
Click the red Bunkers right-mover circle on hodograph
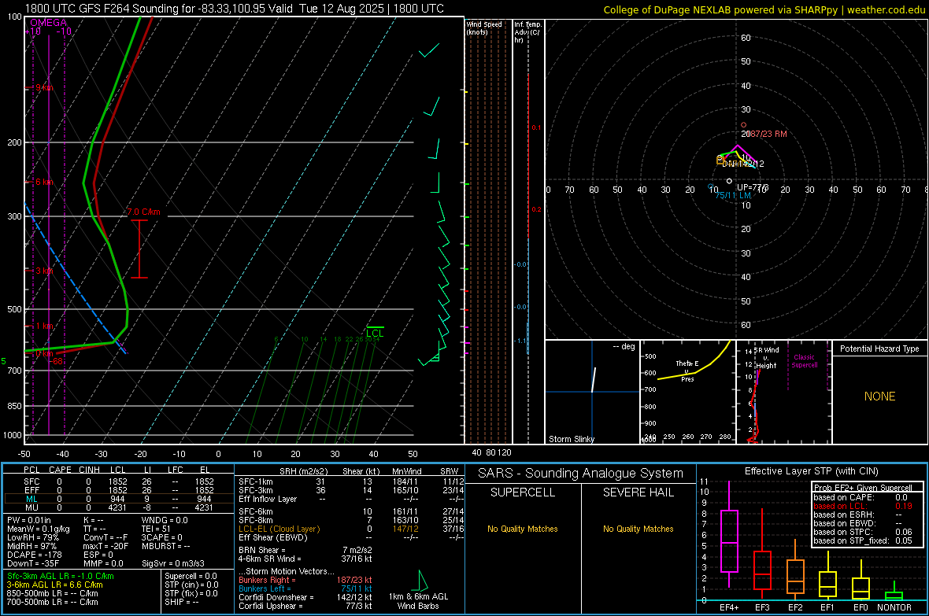pos(743,125)
